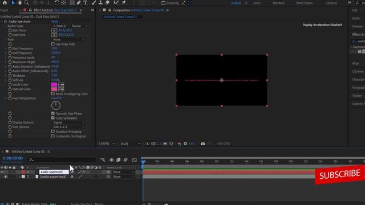Switch to the Learn workspace
The image size is (365, 205).
click(257, 3)
